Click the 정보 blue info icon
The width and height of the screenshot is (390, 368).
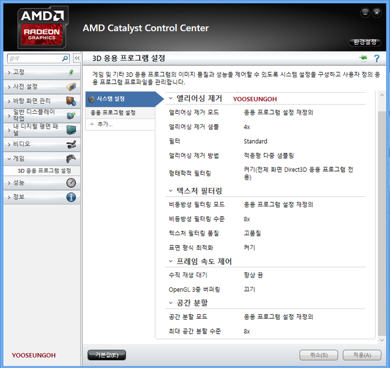tap(71, 197)
